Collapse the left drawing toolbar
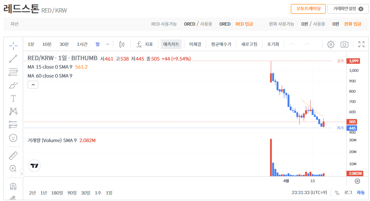The image size is (370, 201). click(x=22, y=174)
